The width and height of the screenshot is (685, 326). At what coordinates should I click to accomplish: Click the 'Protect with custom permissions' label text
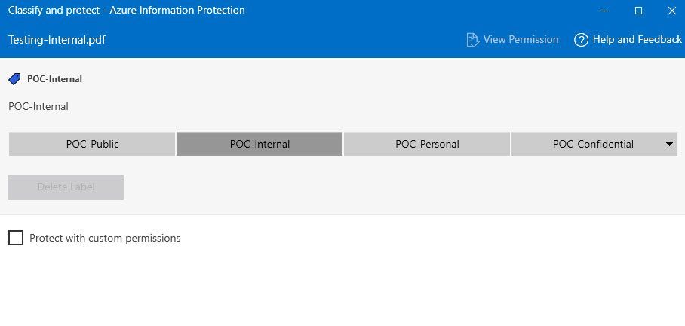point(105,238)
